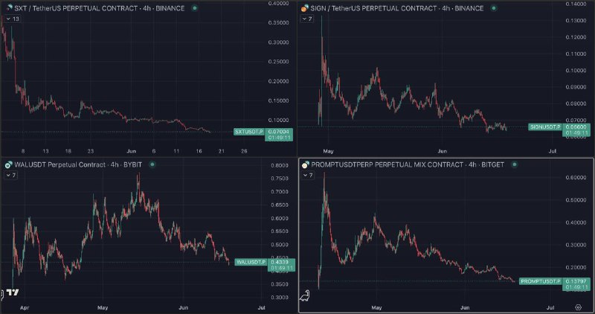The width and height of the screenshot is (595, 314).
Task: Click the SIGN coin logo icon
Action: point(305,8)
